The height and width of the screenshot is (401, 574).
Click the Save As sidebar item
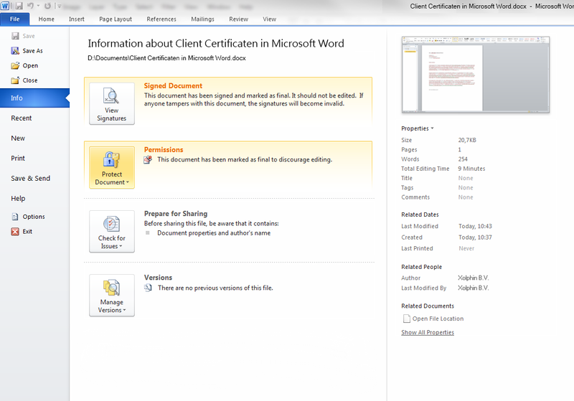pyautogui.click(x=32, y=51)
